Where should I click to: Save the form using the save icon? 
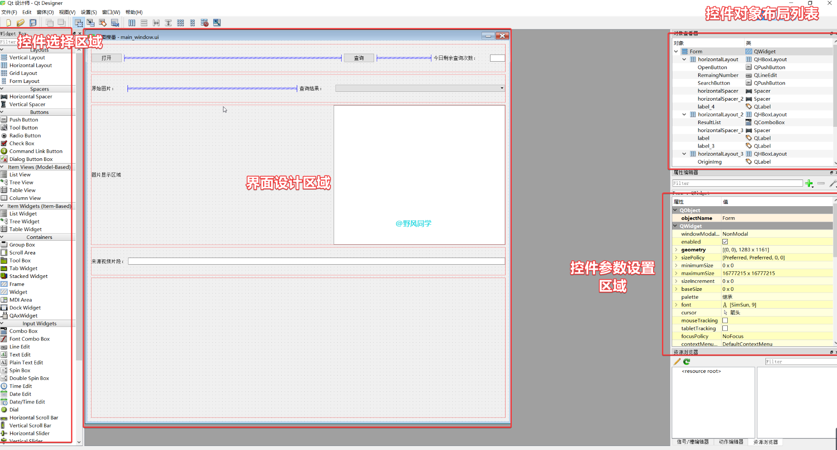pos(33,23)
